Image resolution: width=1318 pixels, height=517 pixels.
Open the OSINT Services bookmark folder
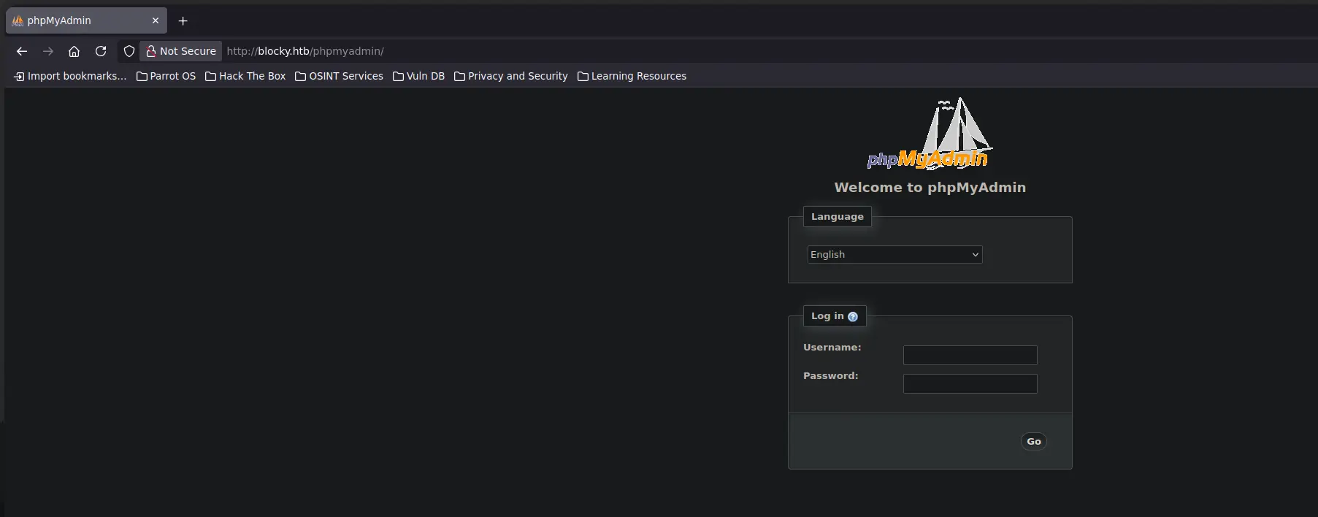tap(339, 76)
